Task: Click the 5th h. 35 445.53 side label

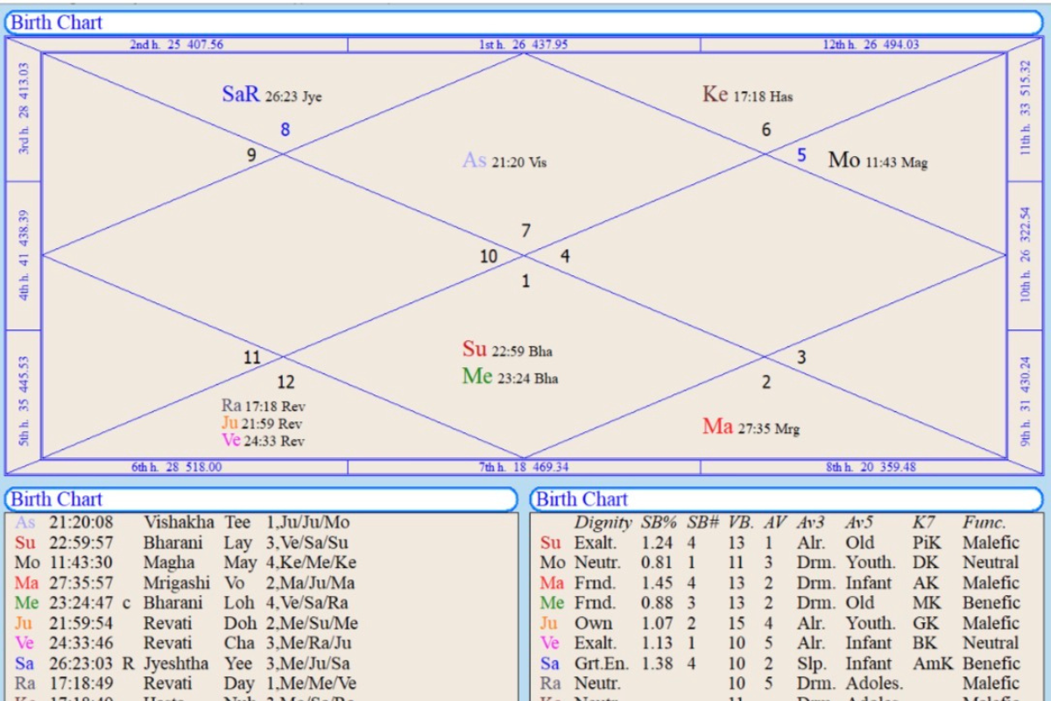Action: tap(24, 401)
